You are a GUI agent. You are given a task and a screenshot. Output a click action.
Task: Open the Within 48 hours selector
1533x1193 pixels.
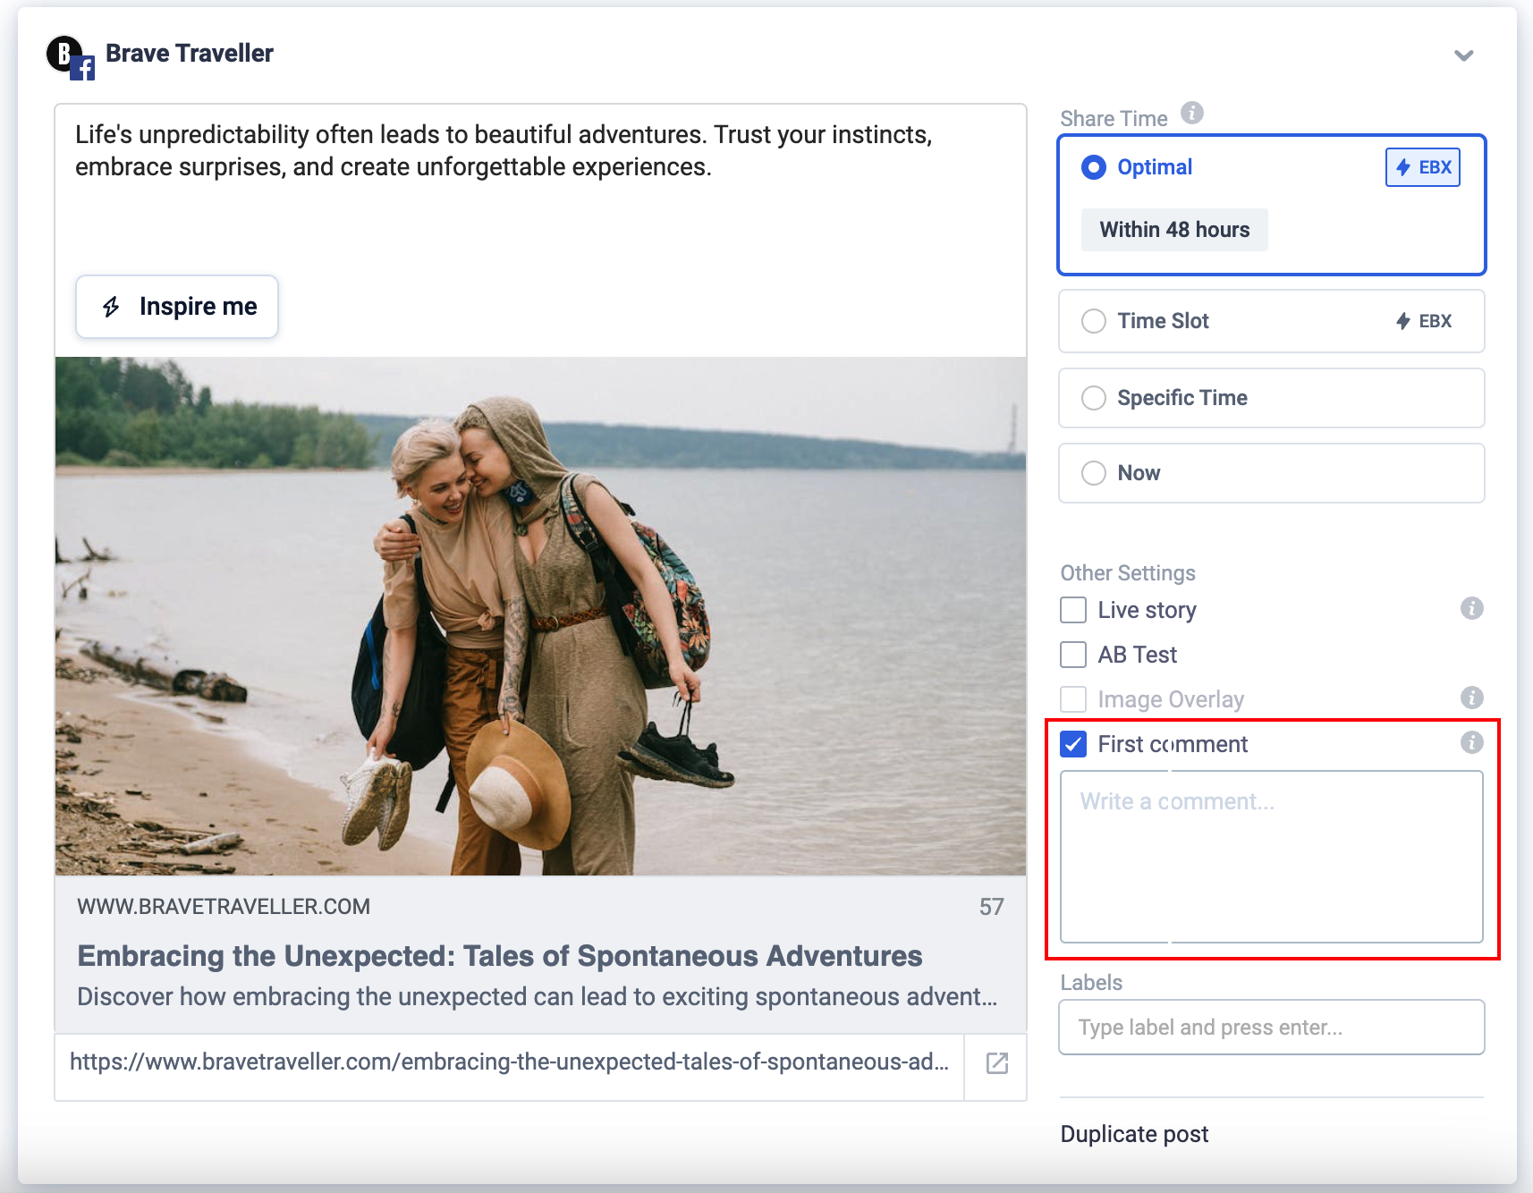[x=1173, y=230]
